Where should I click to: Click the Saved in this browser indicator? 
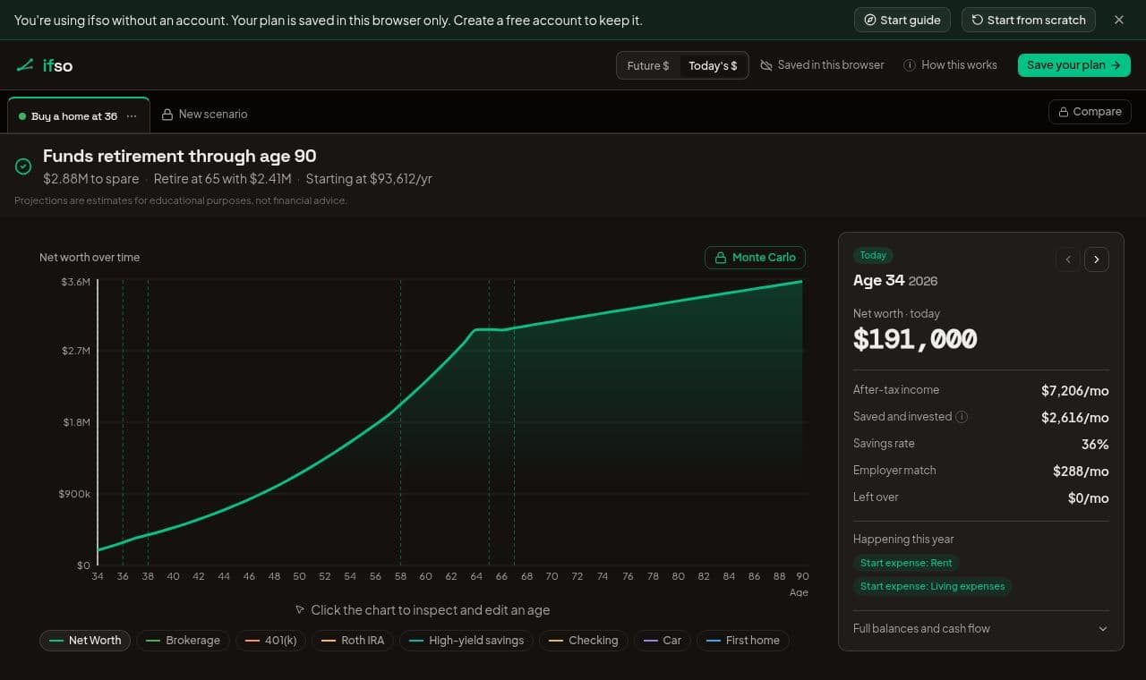click(822, 65)
